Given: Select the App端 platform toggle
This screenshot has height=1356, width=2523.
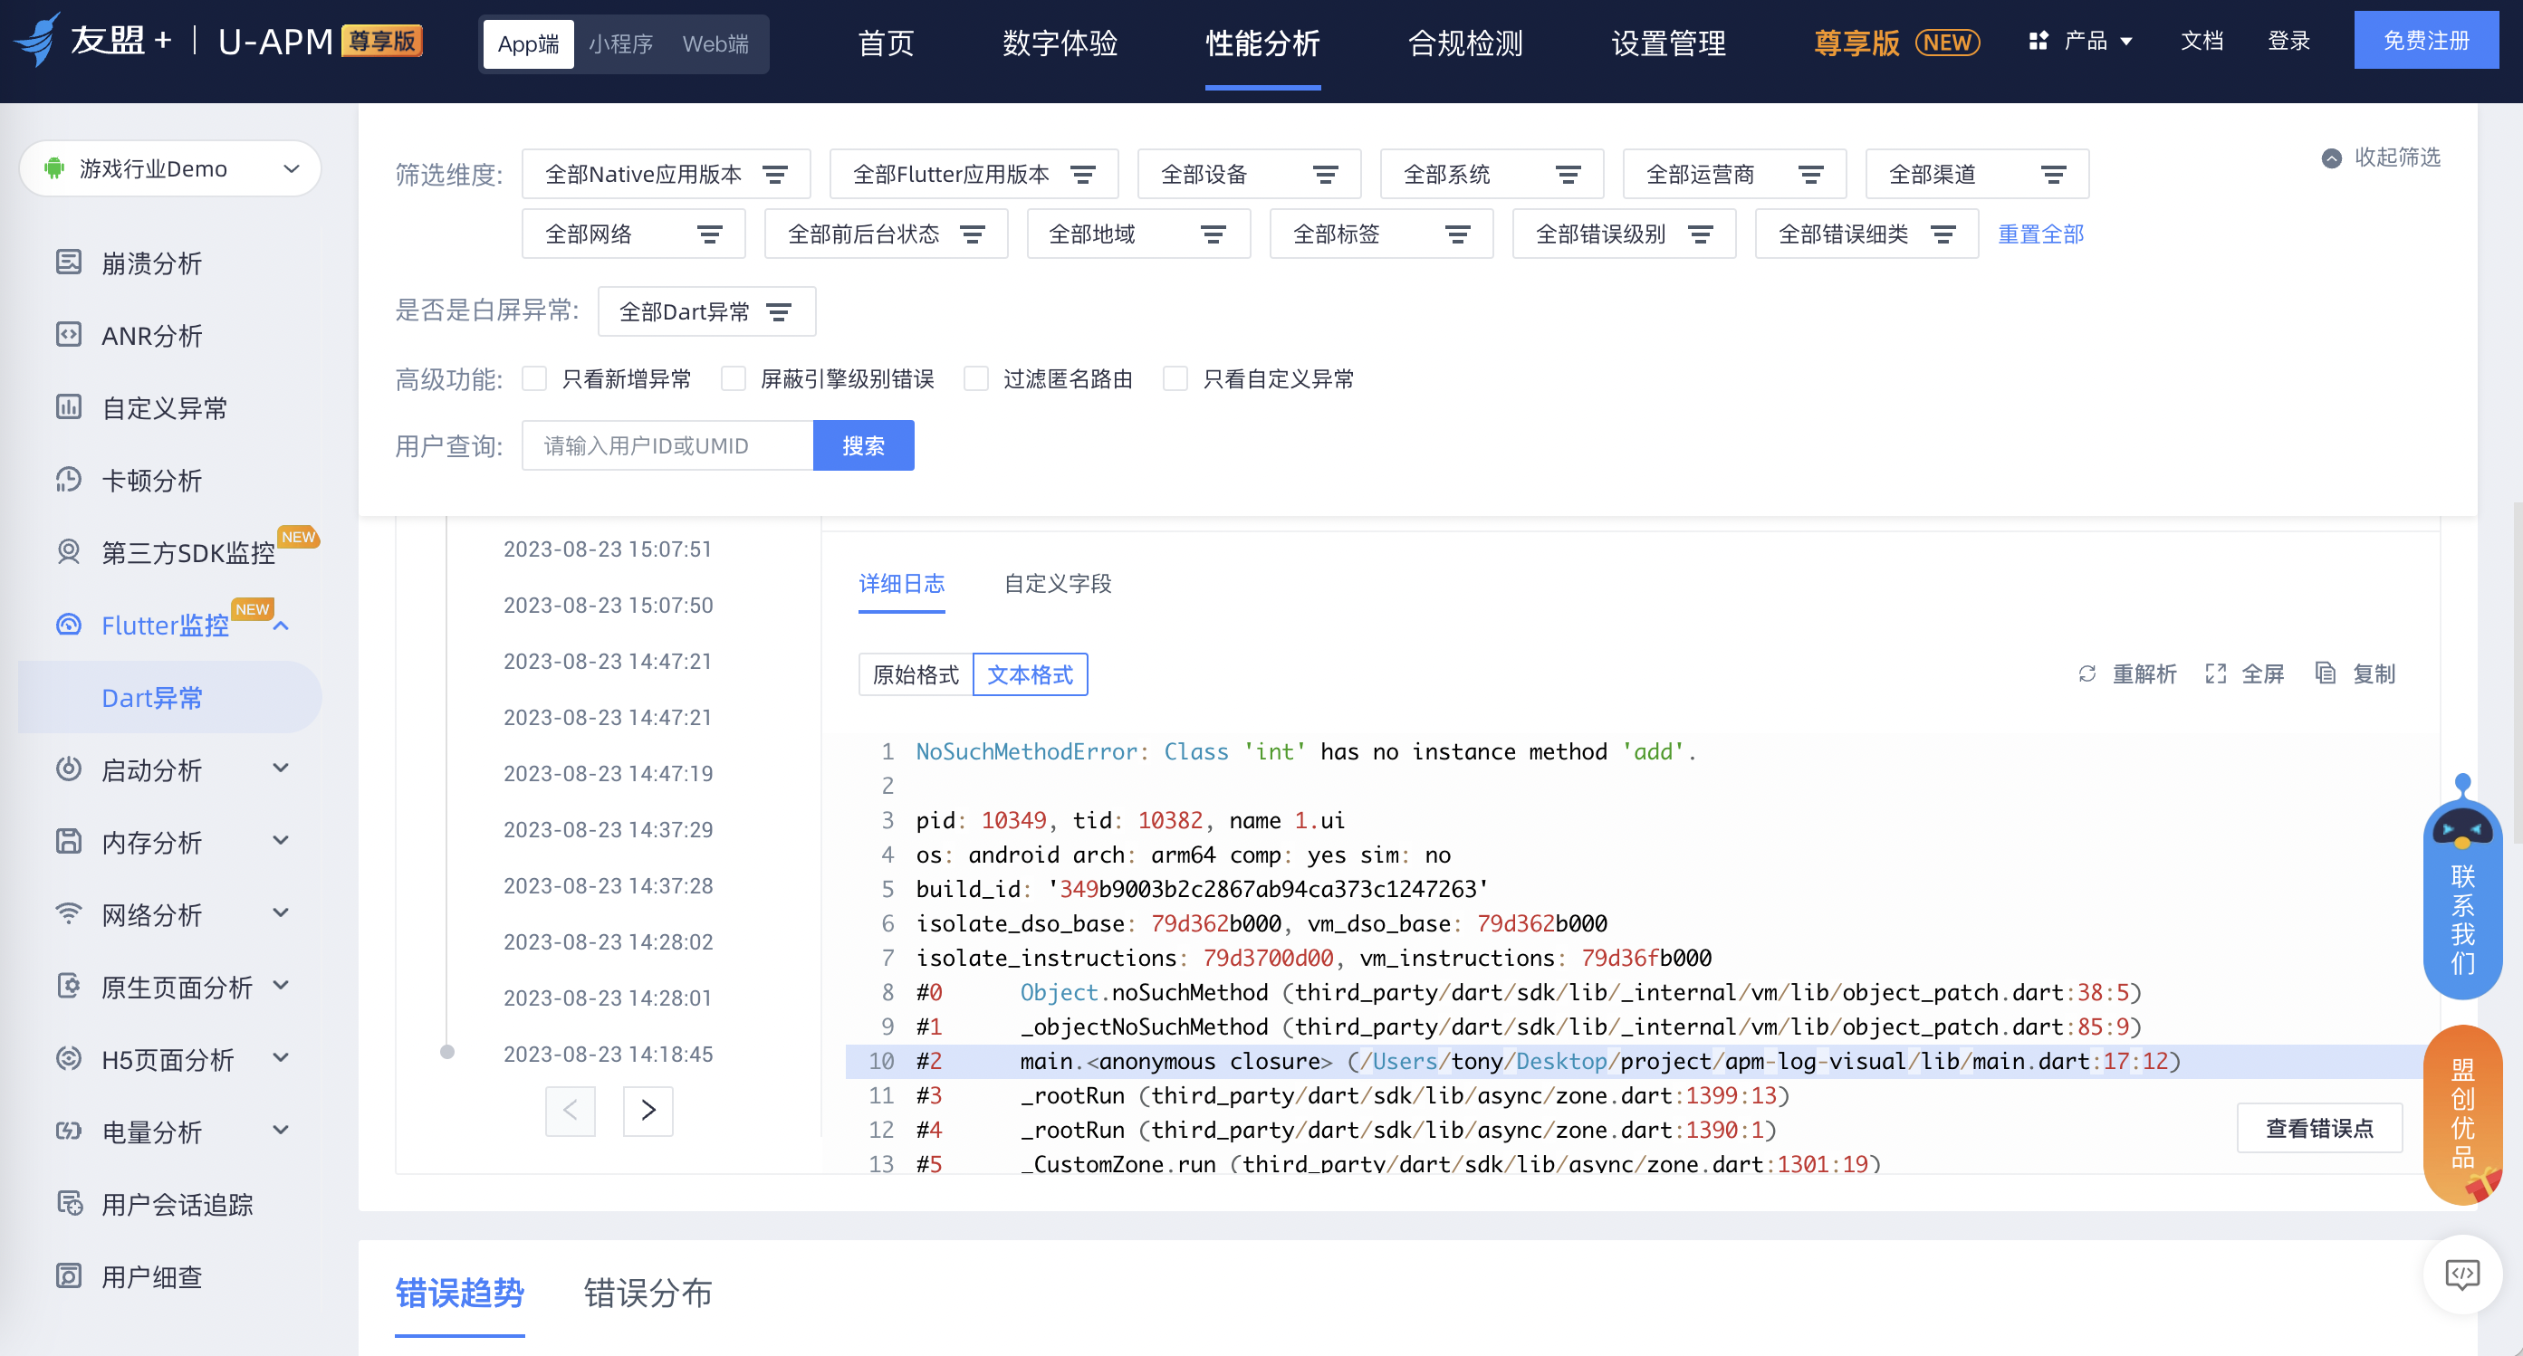Looking at the screenshot, I should tap(528, 44).
